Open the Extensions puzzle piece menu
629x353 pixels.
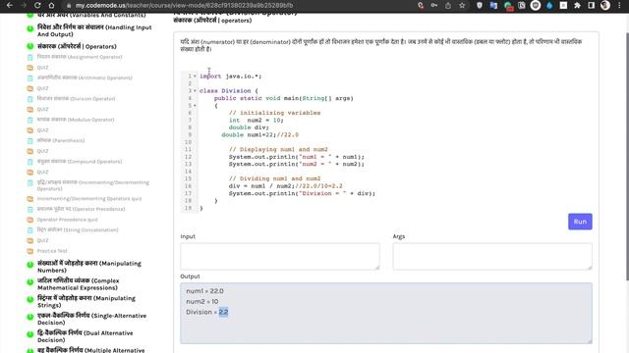pos(577,6)
